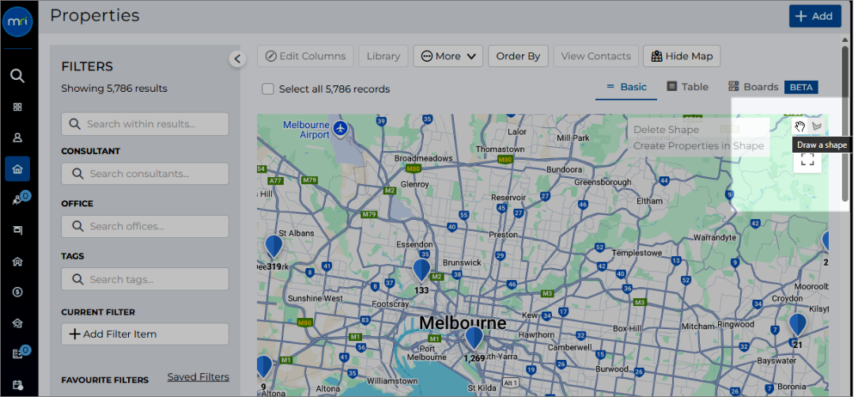
Task: Select the hand pan tool on map
Action: [x=799, y=127]
